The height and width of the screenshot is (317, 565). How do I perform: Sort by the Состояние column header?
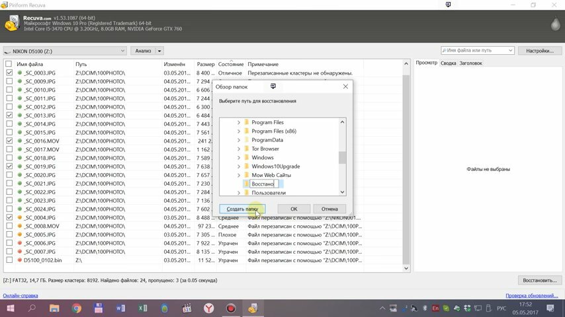(x=231, y=64)
